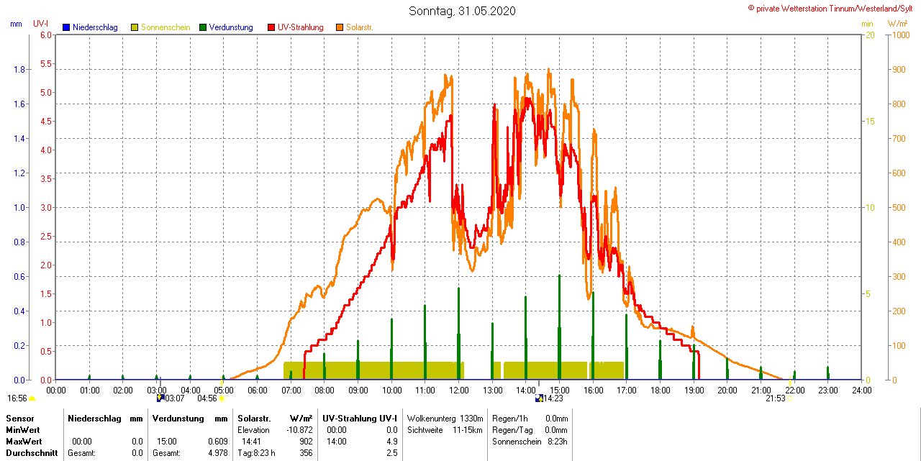This screenshot has height=461, width=921.
Task: Click the moonrise time 14:23
Action: click(553, 398)
